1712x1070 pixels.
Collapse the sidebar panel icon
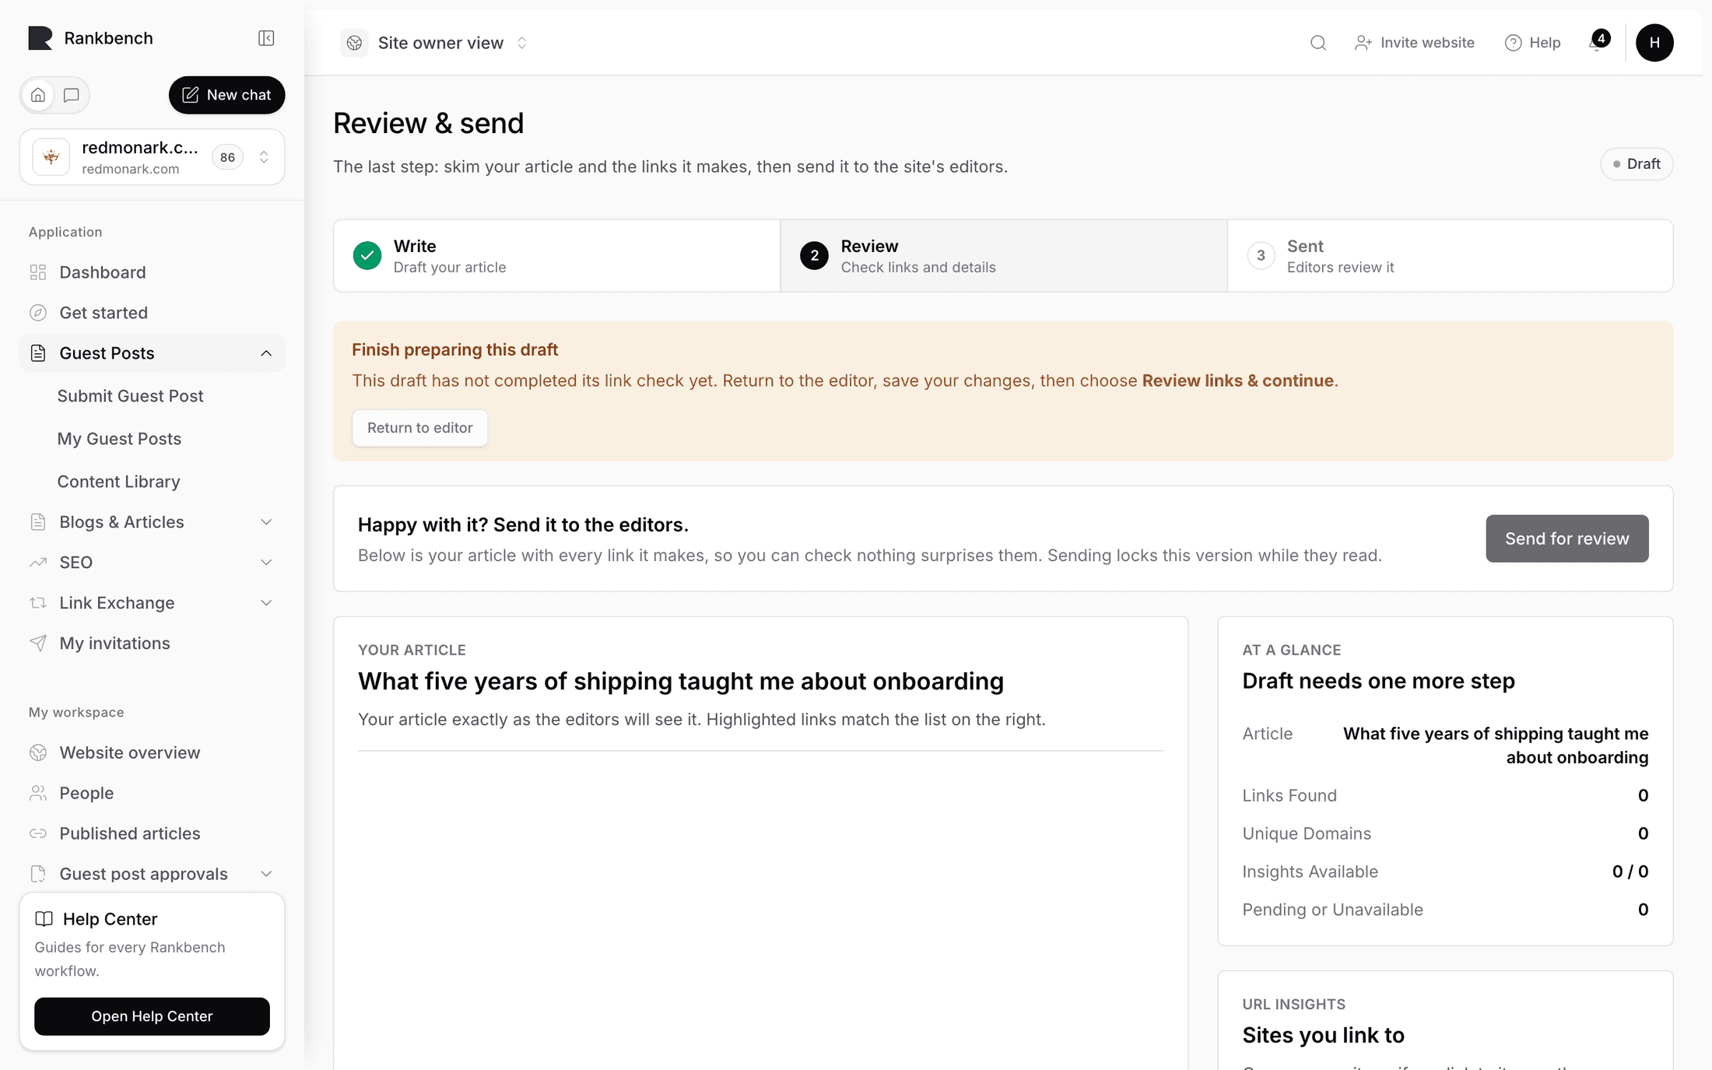click(x=266, y=38)
